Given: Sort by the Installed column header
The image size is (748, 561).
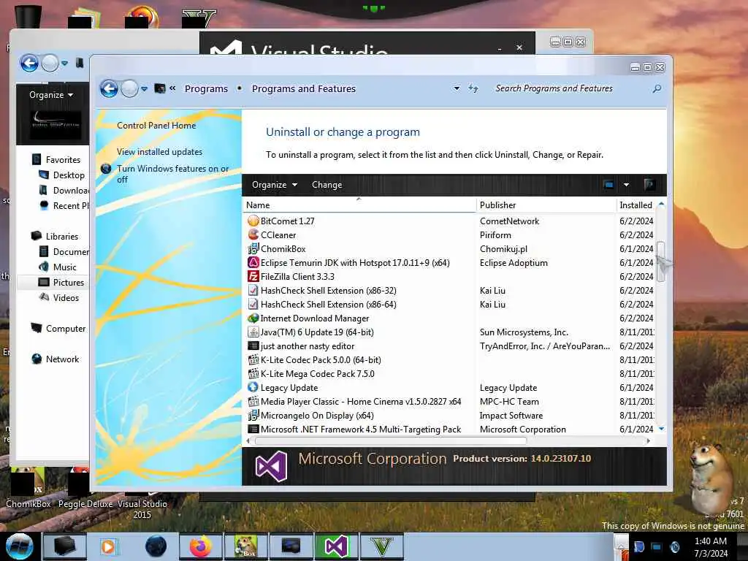Looking at the screenshot, I should pyautogui.click(x=636, y=205).
